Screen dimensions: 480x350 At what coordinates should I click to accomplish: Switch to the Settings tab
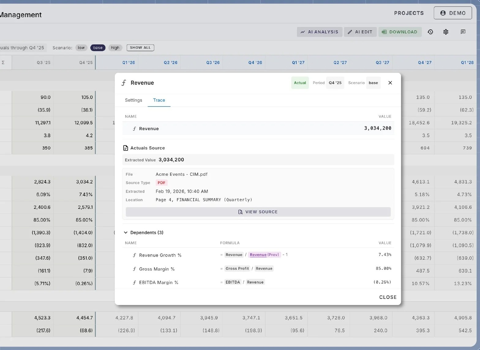(133, 100)
